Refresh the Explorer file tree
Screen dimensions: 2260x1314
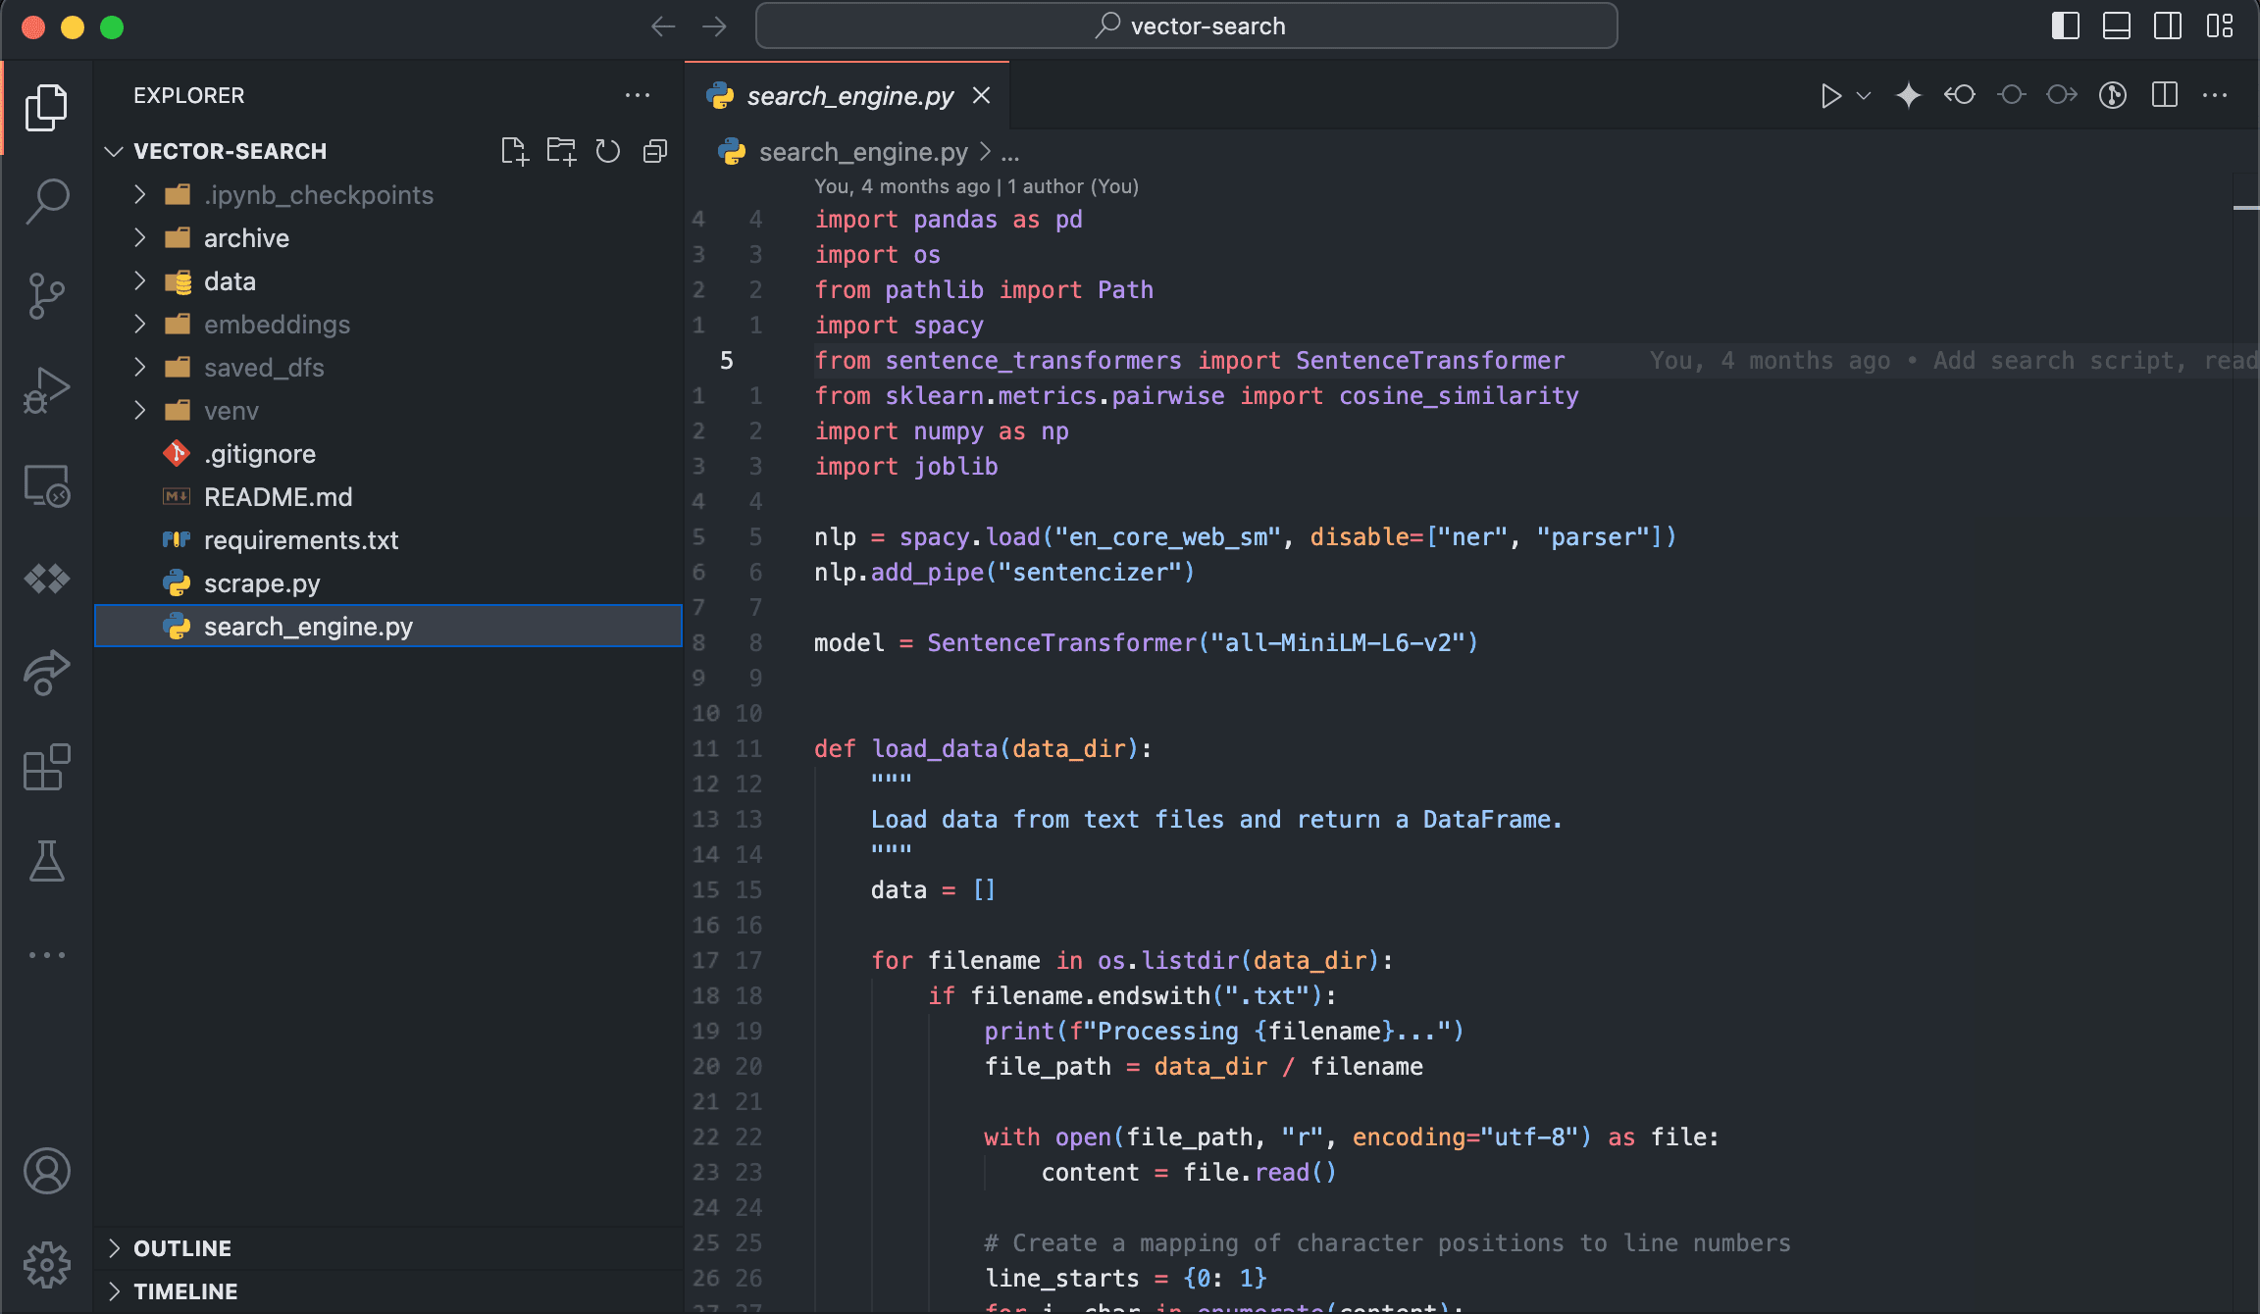coord(608,151)
